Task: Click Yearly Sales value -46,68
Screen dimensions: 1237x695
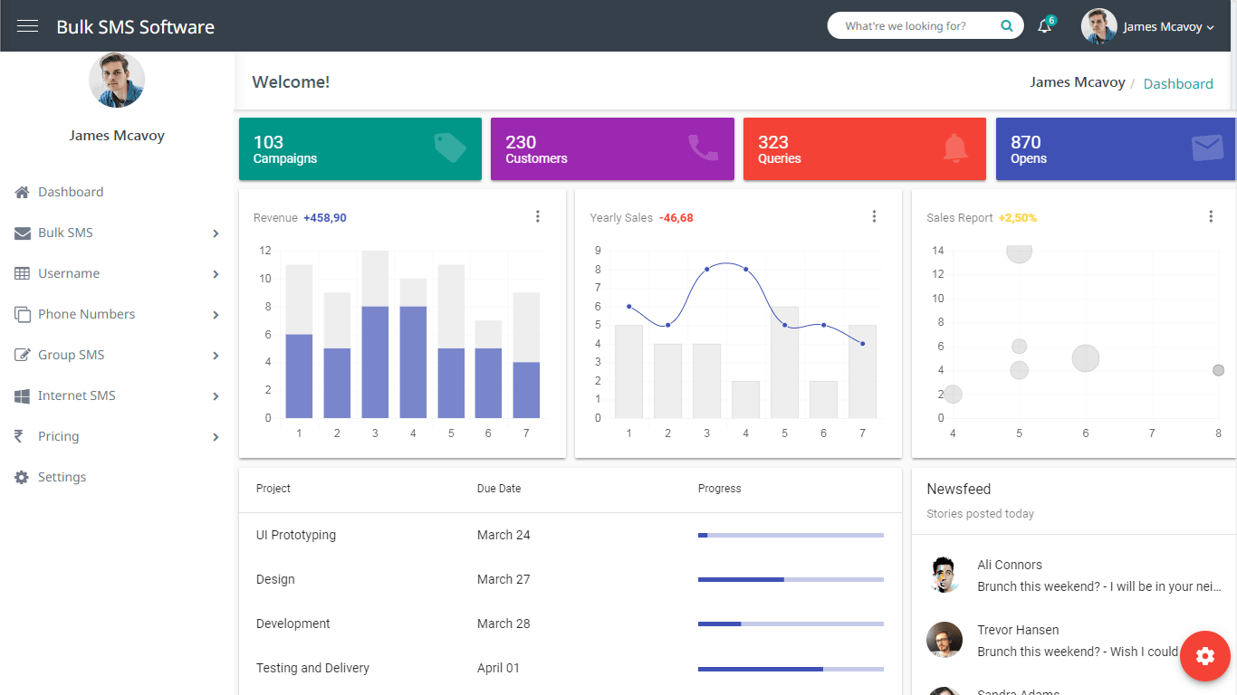Action: (x=676, y=218)
